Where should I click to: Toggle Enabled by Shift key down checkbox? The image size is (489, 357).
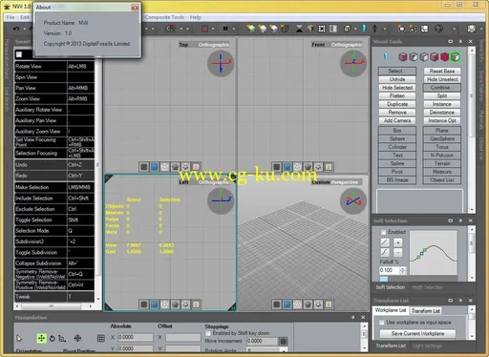pos(208,333)
